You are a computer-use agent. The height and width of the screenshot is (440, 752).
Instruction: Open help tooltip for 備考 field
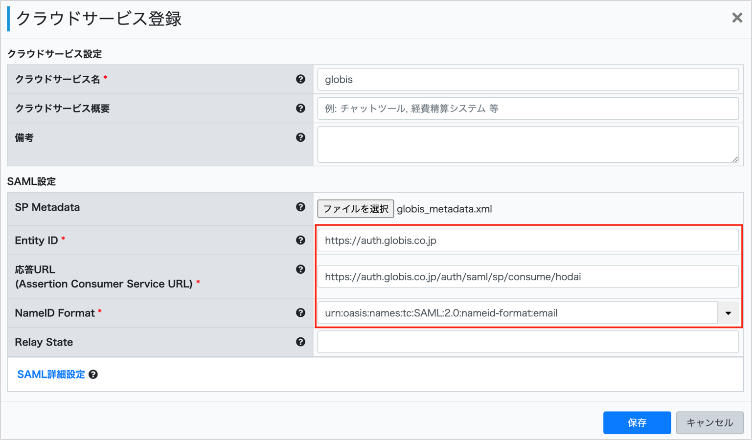[x=300, y=137]
